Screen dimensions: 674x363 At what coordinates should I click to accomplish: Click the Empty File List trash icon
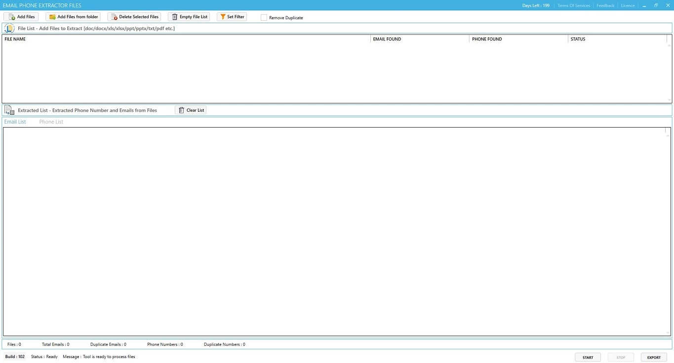(174, 17)
